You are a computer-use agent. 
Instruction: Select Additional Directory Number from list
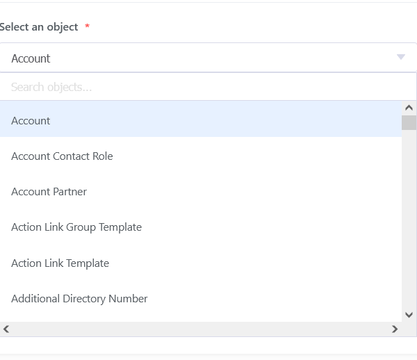79,299
